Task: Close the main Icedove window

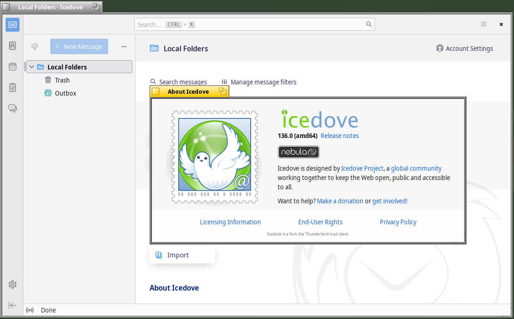Action: point(501,24)
